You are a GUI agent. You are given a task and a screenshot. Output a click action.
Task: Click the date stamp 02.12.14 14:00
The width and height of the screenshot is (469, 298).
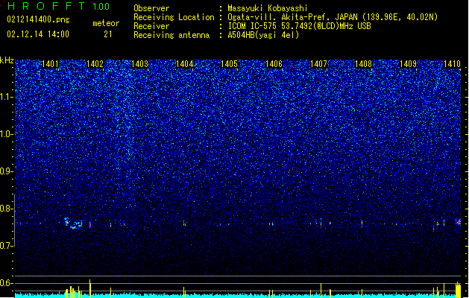38,34
